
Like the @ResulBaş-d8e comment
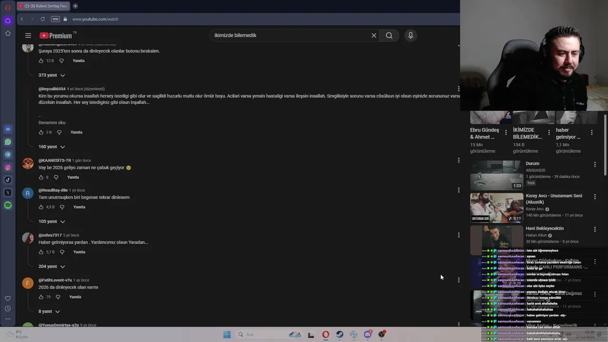[41, 207]
